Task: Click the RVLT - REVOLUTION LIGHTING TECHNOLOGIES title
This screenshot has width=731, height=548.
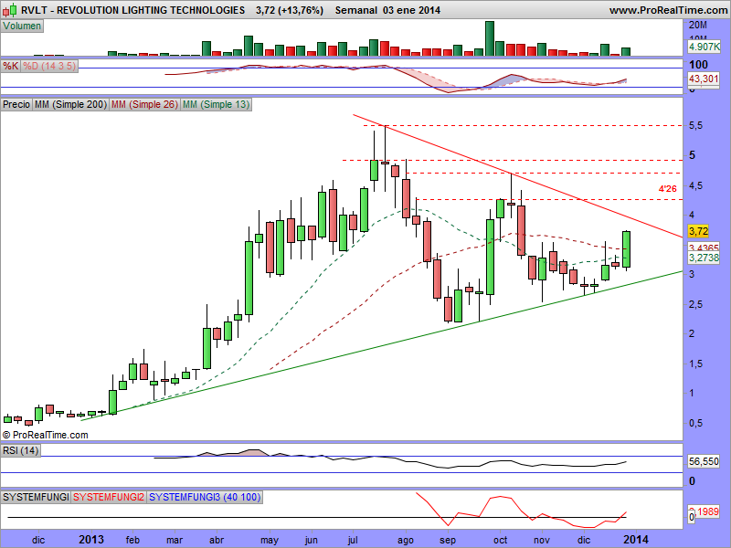Action: pyautogui.click(x=132, y=10)
